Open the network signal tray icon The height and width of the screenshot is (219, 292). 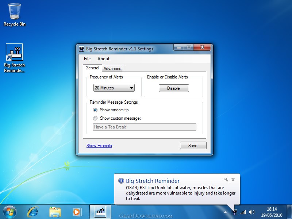(x=243, y=212)
